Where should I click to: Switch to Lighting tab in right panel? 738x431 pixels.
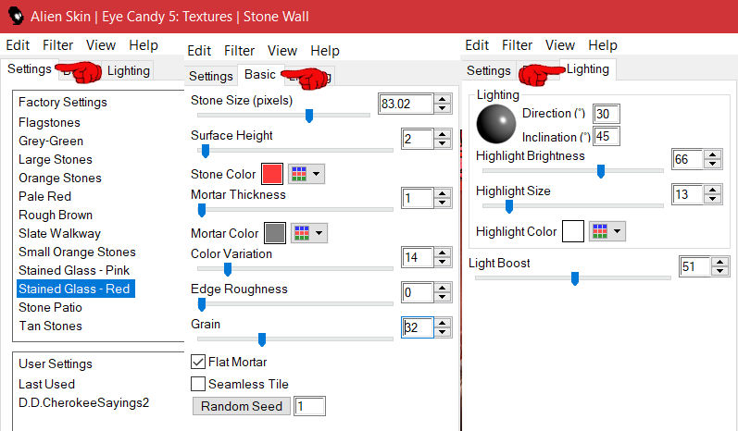[587, 69]
